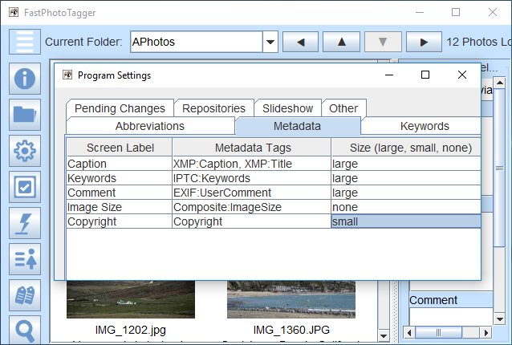Viewport: 512px width, 345px height.
Task: Select Copyright screen label cell
Action: click(x=120, y=221)
